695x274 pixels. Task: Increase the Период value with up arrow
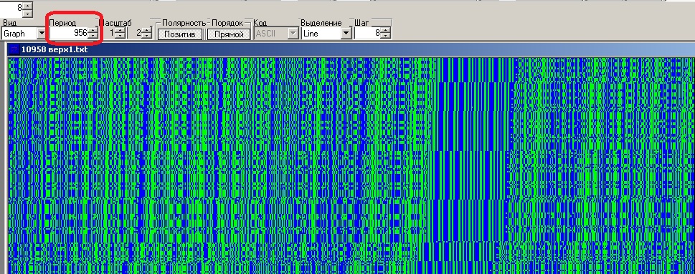pos(93,31)
